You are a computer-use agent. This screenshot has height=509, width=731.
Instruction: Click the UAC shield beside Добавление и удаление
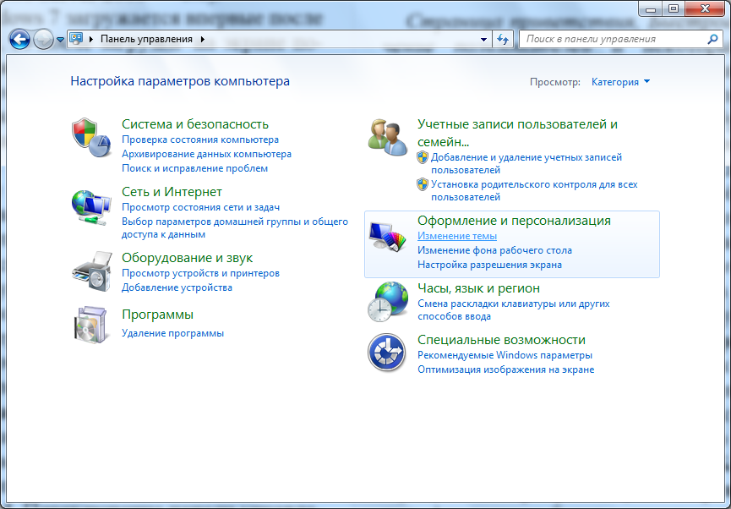423,157
